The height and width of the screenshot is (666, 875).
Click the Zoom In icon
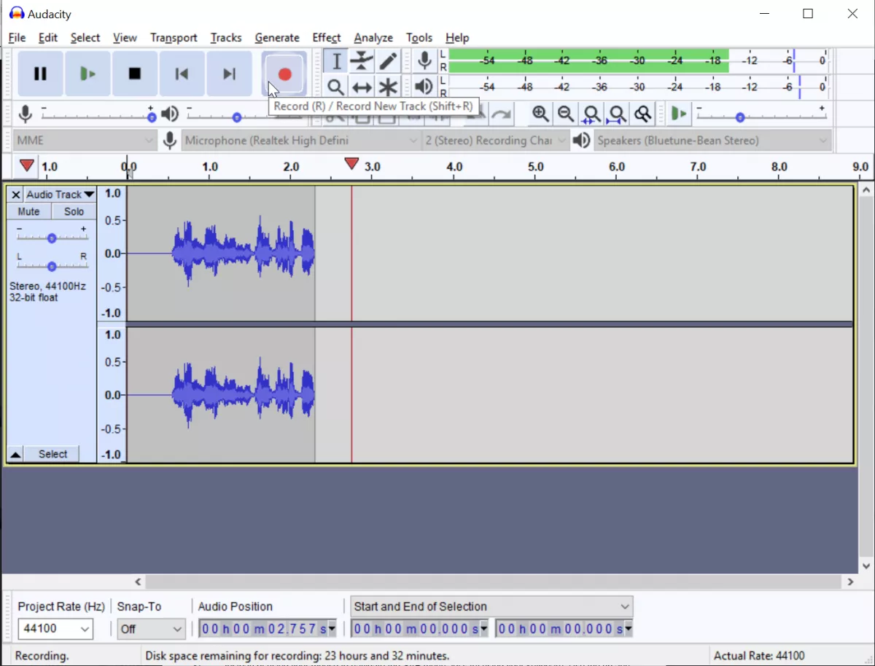pos(540,114)
